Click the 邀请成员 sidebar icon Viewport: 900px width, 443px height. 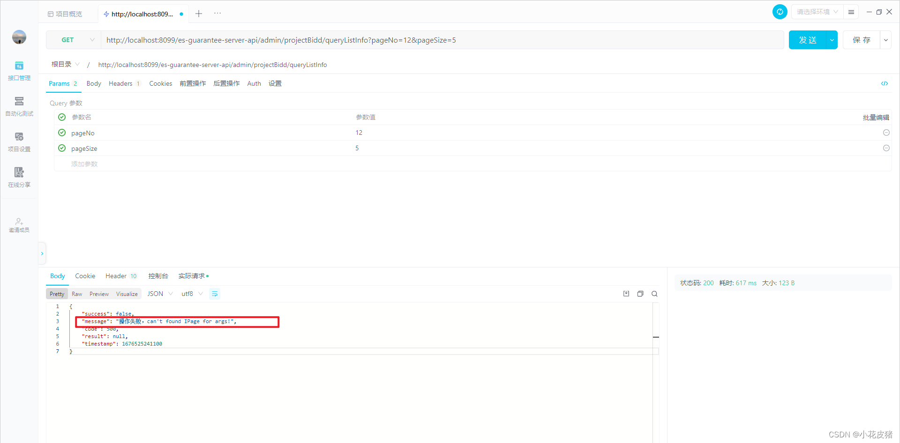19,225
